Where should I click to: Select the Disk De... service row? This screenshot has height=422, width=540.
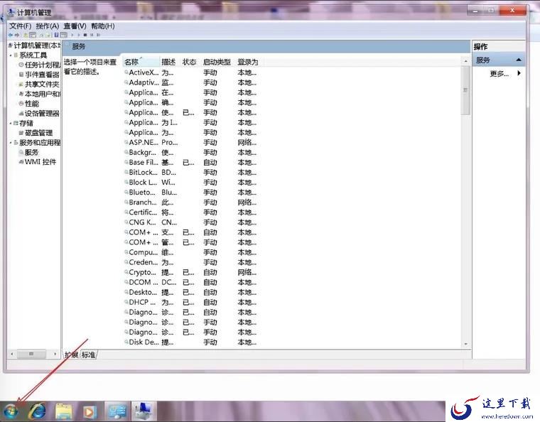click(x=191, y=342)
